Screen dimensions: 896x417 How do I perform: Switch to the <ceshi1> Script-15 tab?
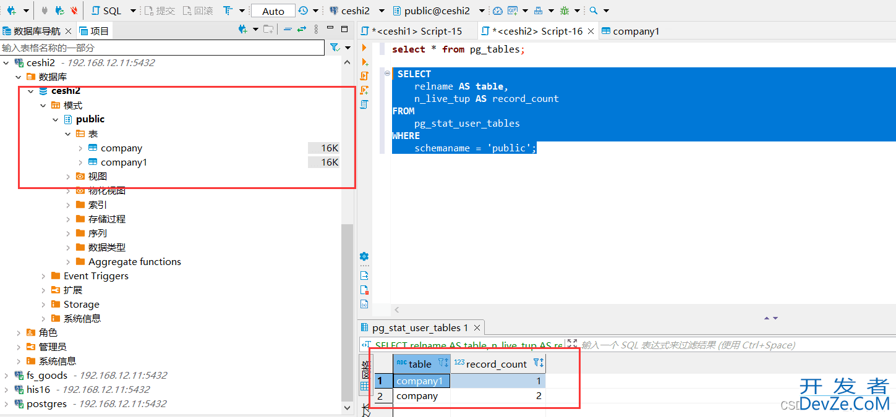(417, 31)
